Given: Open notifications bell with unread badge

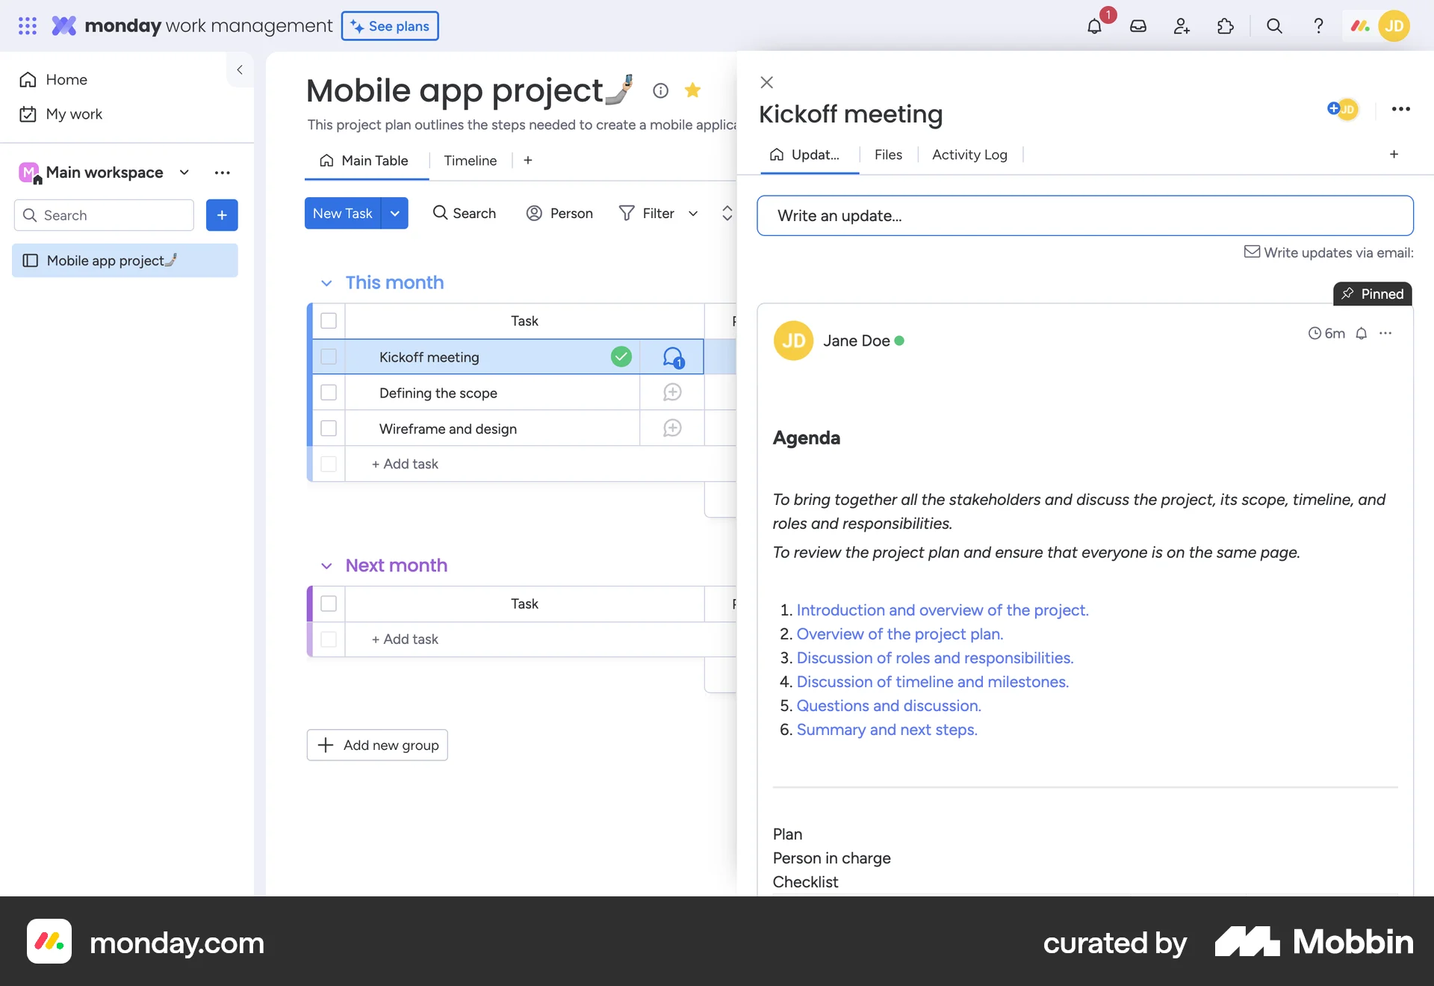Looking at the screenshot, I should pyautogui.click(x=1094, y=25).
